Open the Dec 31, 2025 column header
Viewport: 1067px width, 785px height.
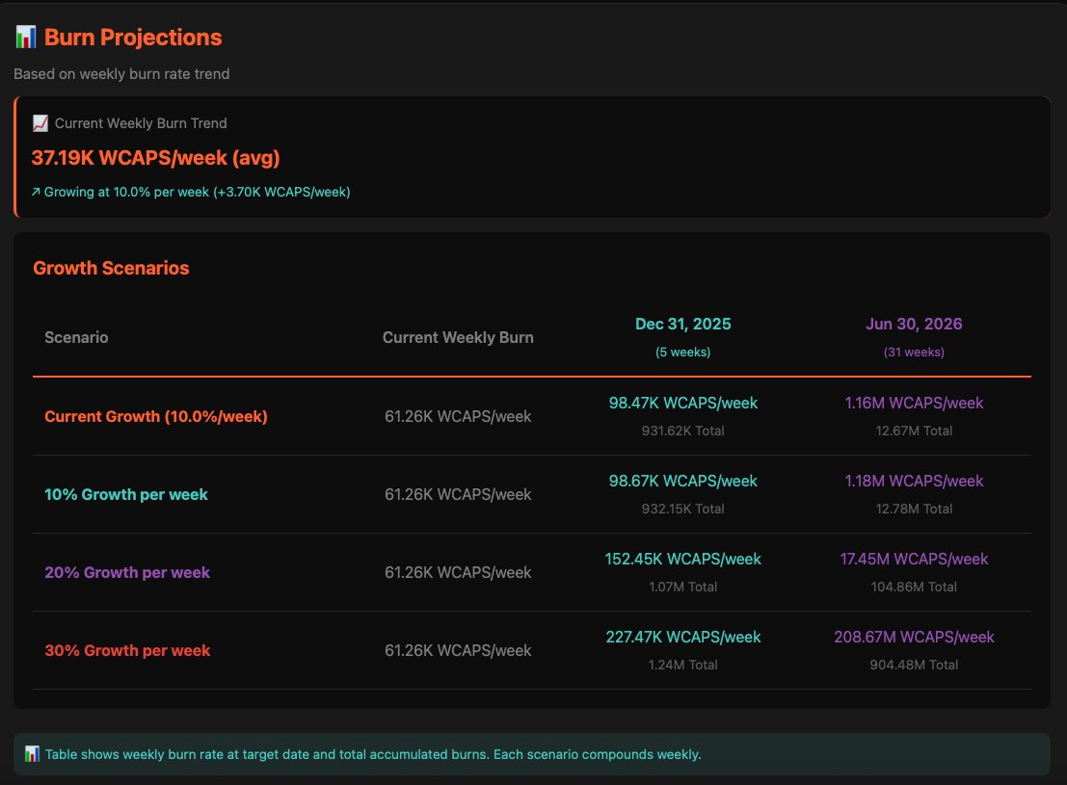click(x=683, y=325)
